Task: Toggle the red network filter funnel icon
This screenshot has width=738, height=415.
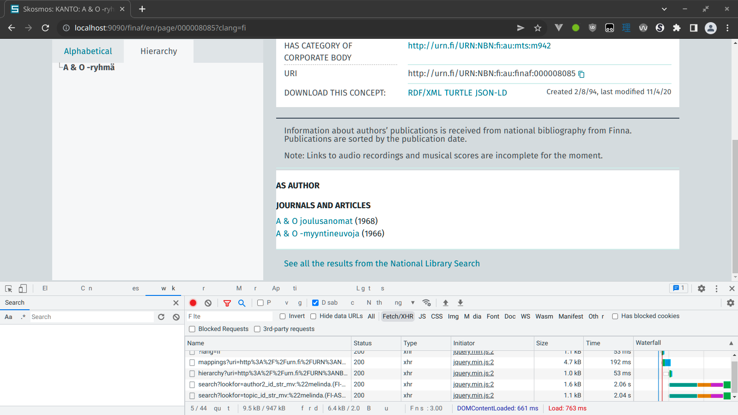Action: click(227, 303)
